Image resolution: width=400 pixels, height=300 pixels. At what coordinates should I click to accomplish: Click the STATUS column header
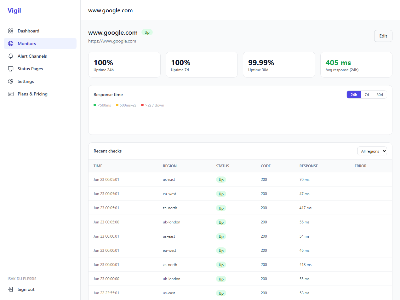(x=223, y=166)
